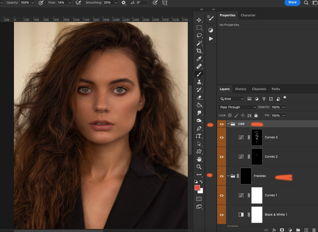318x232 pixels.
Task: Switch to the Character tab
Action: (x=248, y=15)
